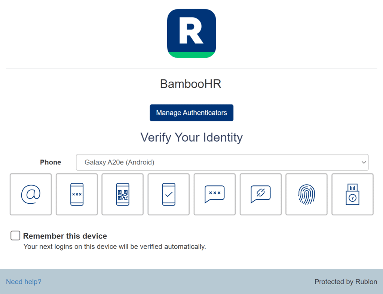Pick the SMS passcode icon
Viewport: 383px width, 294px height.
click(214, 194)
